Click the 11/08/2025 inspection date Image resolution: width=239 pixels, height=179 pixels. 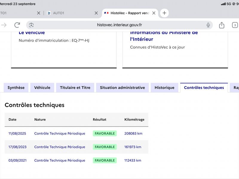click(x=17, y=133)
